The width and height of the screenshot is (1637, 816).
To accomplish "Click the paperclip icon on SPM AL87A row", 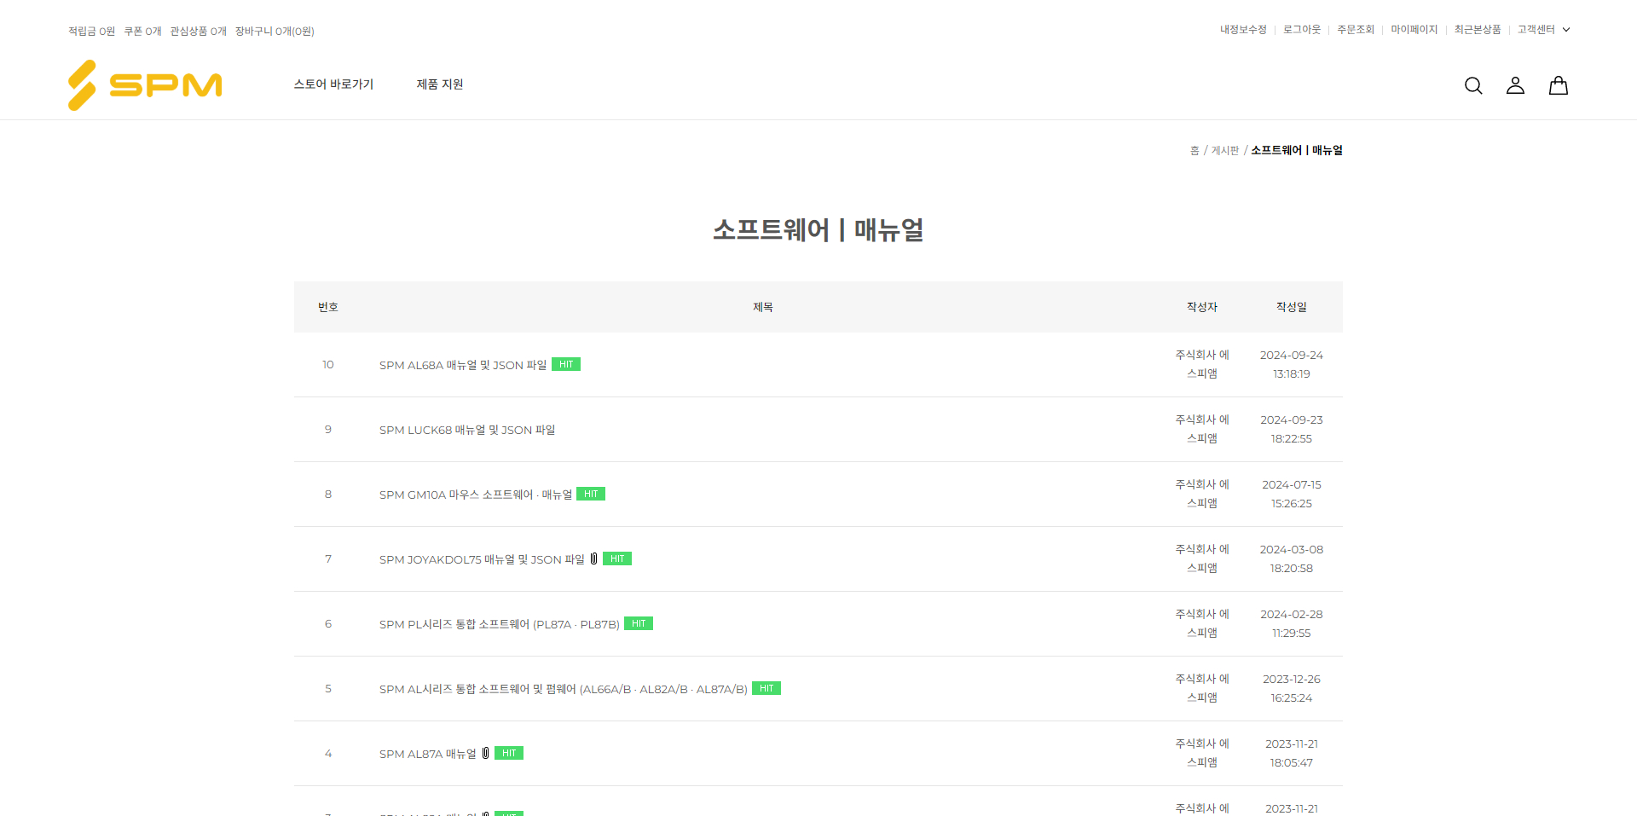I will pyautogui.click(x=486, y=753).
